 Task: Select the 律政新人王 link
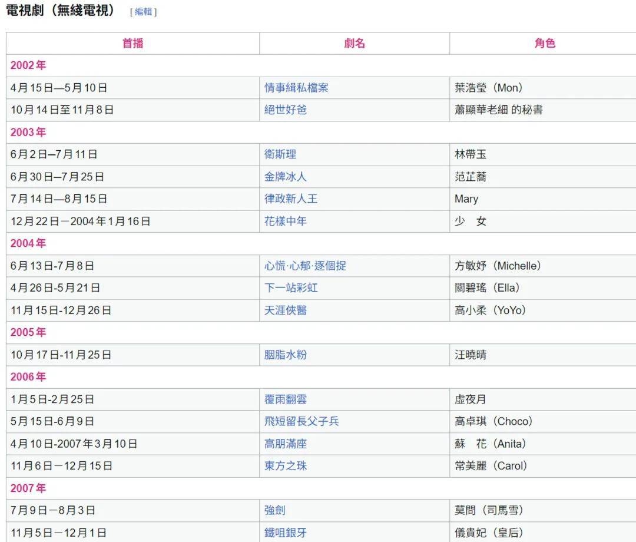pyautogui.click(x=291, y=199)
